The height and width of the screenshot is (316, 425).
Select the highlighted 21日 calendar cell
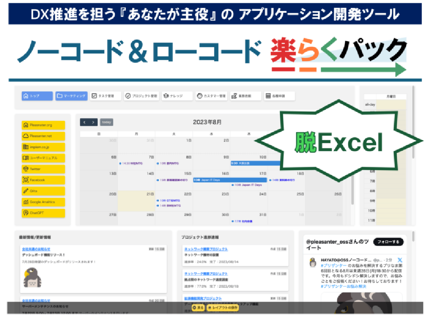point(136,201)
